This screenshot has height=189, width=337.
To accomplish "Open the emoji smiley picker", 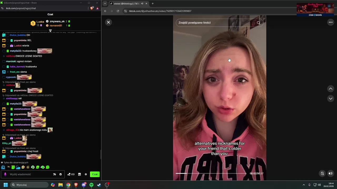I will tap(61, 174).
